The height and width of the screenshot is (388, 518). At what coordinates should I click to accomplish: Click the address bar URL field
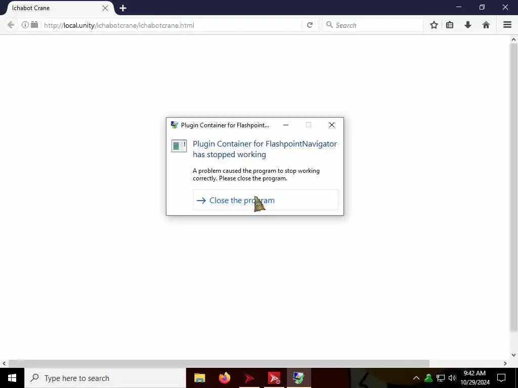(x=172, y=25)
